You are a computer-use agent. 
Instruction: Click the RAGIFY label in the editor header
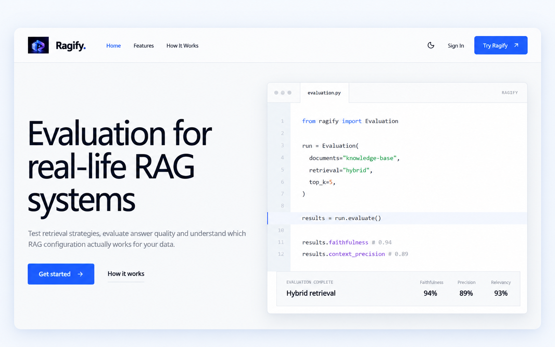(510, 93)
